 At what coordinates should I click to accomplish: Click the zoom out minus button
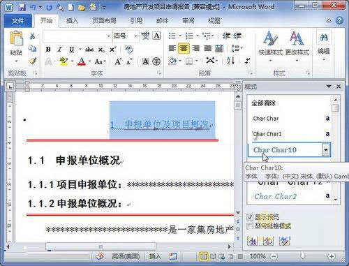coord(274,256)
